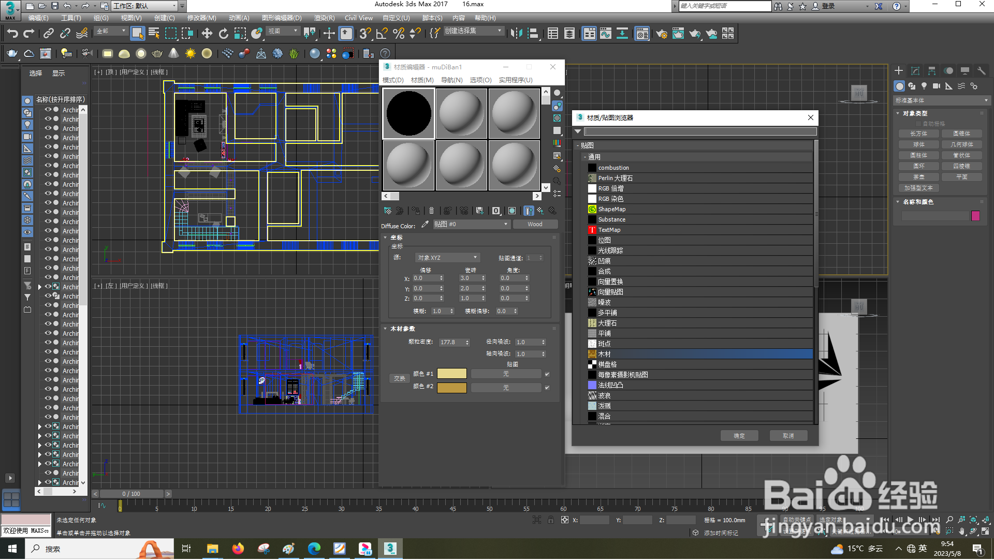Viewport: 994px width, 560px height.
Task: Open the 全部 selection filter dropdown
Action: (111, 31)
